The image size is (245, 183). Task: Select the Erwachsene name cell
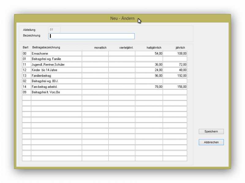tap(56, 53)
